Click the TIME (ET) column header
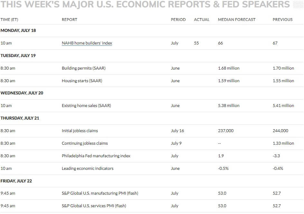This screenshot has height=214, width=304. click(9, 20)
